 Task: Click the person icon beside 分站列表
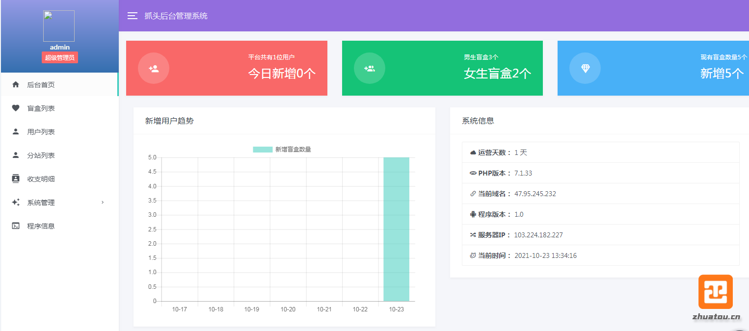(x=16, y=155)
